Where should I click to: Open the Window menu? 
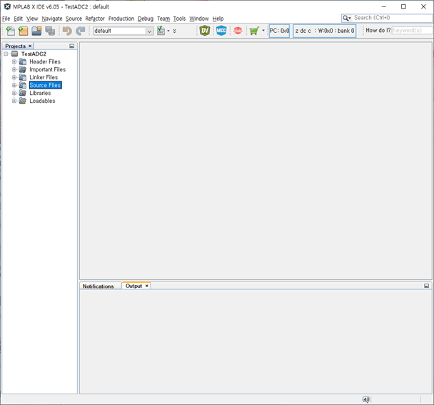click(x=199, y=19)
